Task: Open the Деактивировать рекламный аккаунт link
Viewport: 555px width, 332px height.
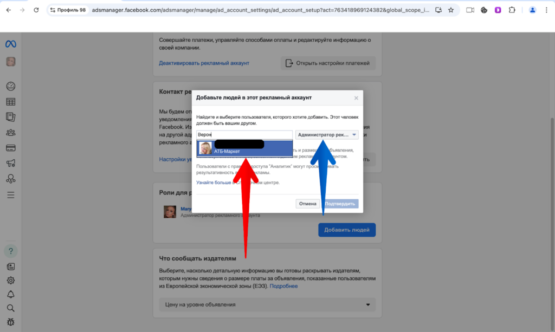Action: point(204,63)
